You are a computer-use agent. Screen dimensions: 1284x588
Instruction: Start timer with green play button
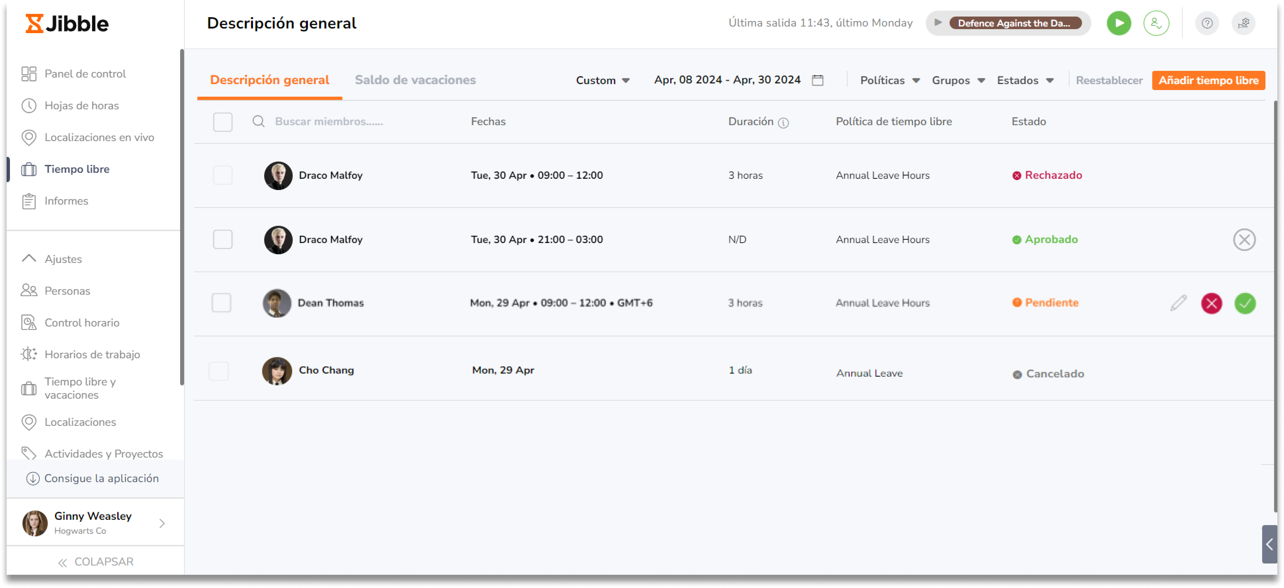[1118, 23]
